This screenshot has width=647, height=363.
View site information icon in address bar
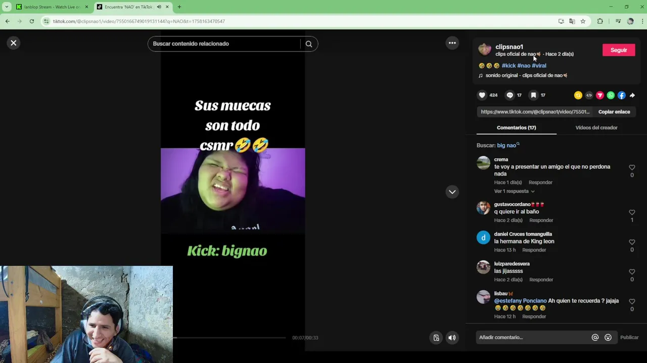[x=47, y=21]
